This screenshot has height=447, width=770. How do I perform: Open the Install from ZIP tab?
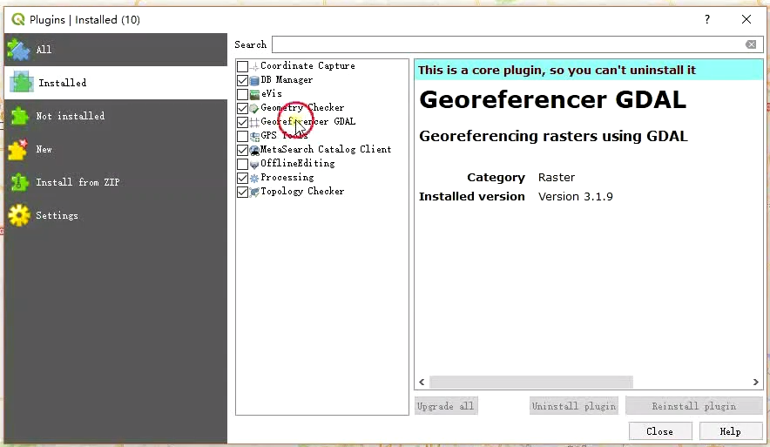[x=116, y=182]
